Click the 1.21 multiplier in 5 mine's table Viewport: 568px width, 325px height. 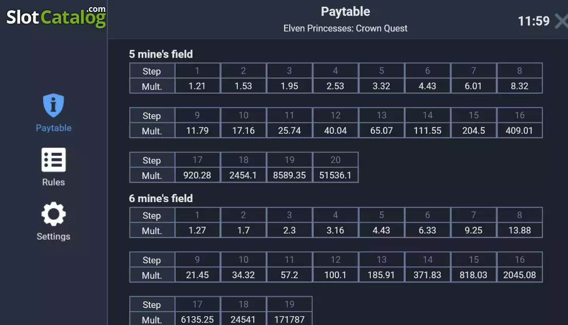(x=197, y=86)
